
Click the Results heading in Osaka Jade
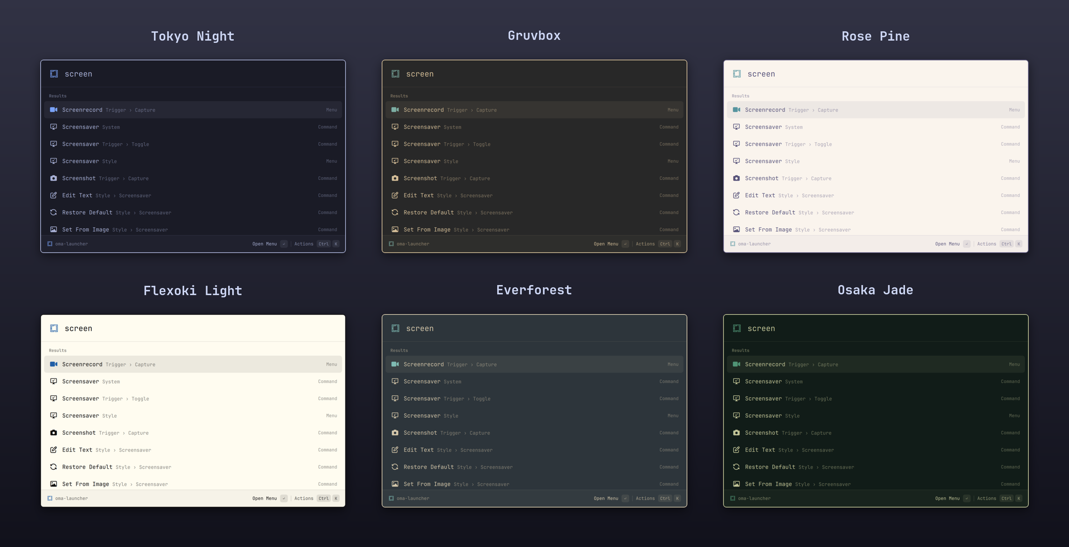[x=741, y=350]
